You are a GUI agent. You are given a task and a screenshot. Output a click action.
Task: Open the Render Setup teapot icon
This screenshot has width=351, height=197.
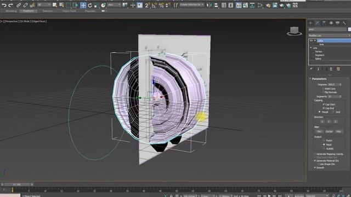[268, 5]
